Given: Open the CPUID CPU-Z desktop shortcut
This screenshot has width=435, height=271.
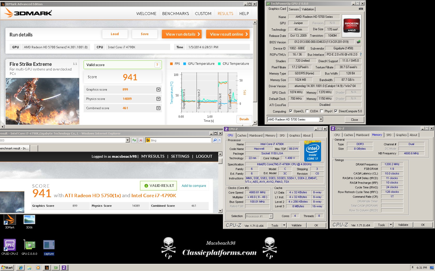Looking at the screenshot, I should [10, 247].
